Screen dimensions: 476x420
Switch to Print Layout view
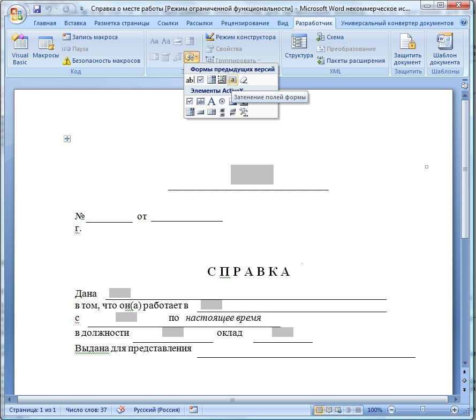(x=319, y=410)
